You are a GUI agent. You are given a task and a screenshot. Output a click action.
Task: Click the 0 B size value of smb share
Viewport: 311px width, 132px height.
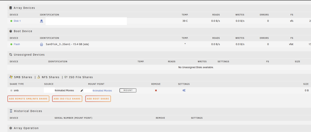(x=307, y=90)
